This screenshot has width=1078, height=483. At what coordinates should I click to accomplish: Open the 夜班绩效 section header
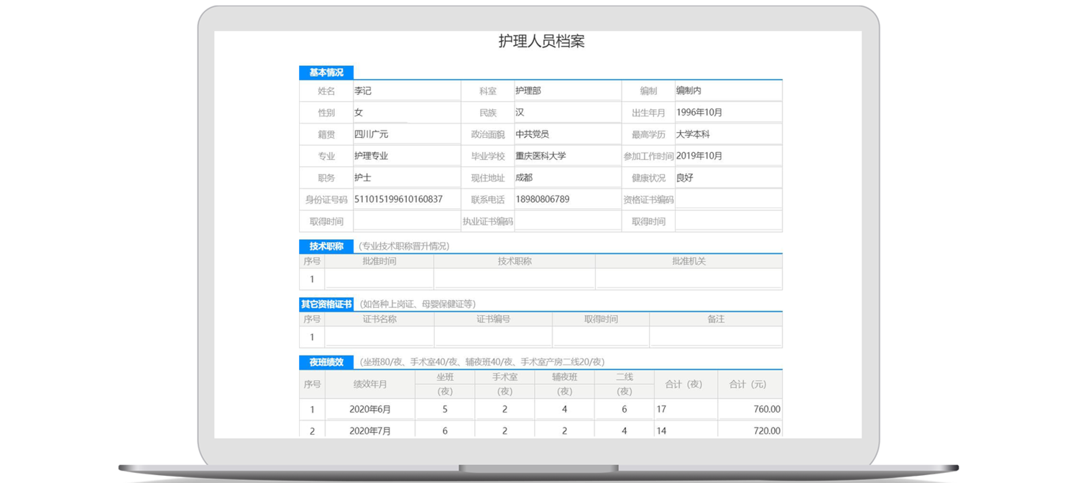[x=326, y=362]
